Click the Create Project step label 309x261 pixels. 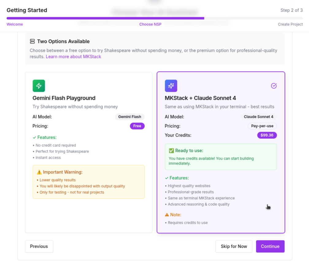pos(290,24)
